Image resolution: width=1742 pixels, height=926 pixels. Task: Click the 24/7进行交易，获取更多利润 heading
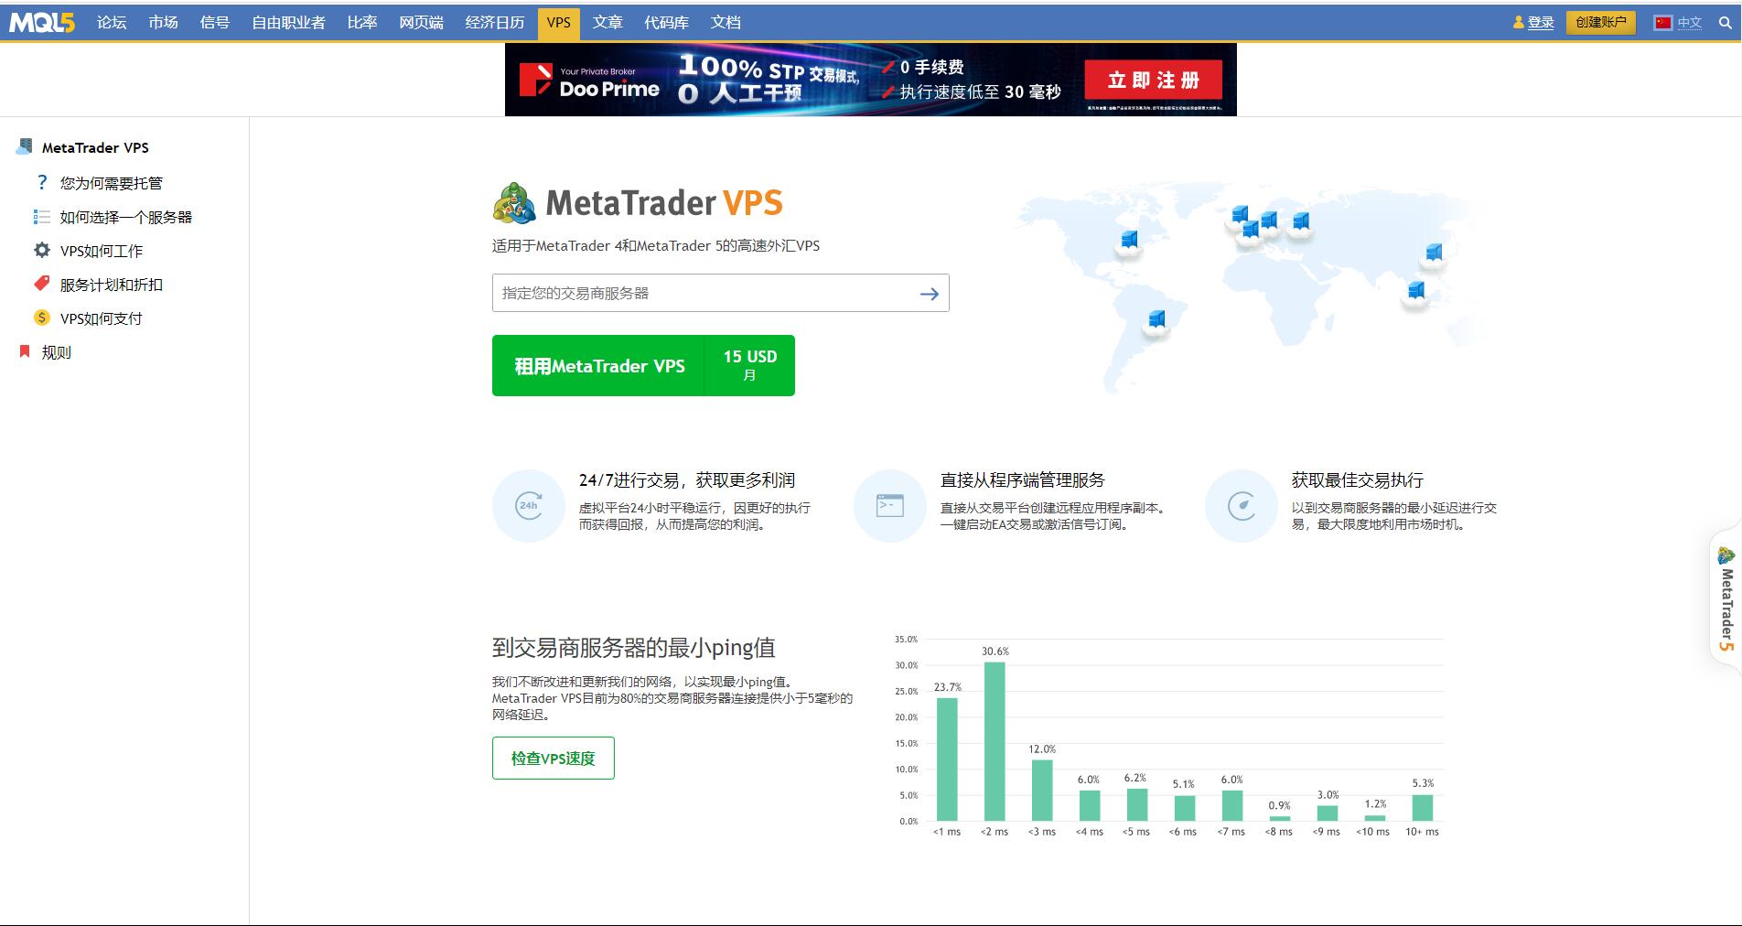point(687,480)
